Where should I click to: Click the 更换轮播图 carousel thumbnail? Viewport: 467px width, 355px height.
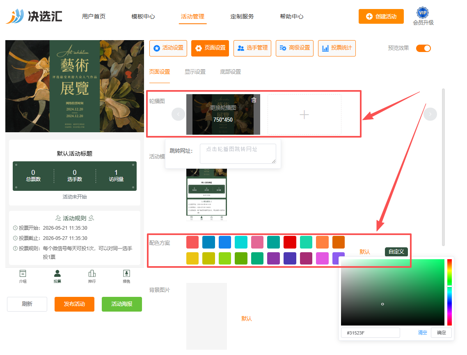pyautogui.click(x=223, y=114)
